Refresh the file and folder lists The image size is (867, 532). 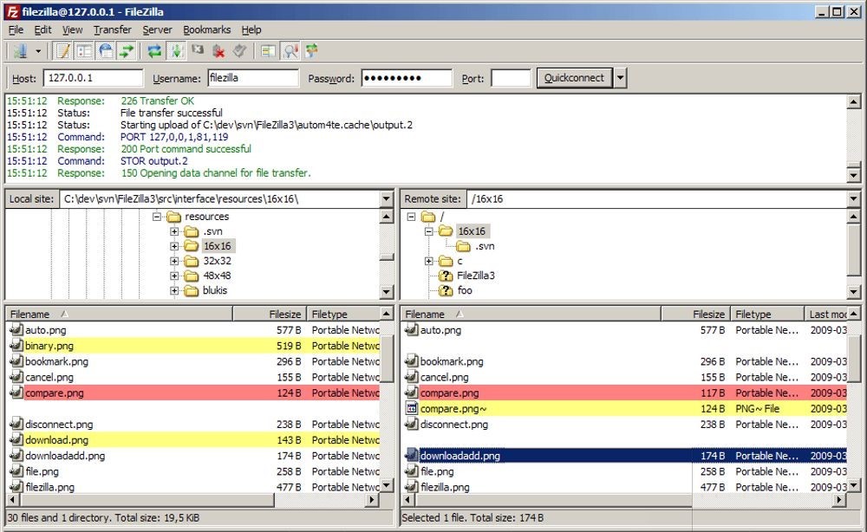pyautogui.click(x=154, y=51)
